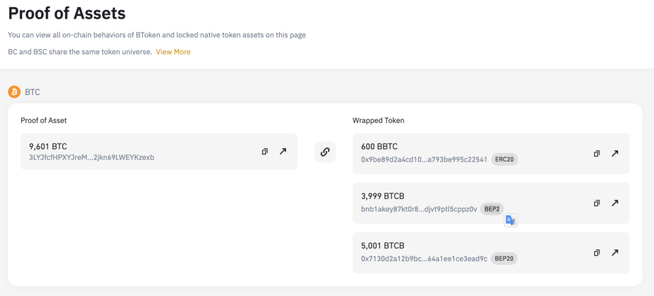
Task: Click the Google Translate floating icon
Action: pyautogui.click(x=510, y=220)
